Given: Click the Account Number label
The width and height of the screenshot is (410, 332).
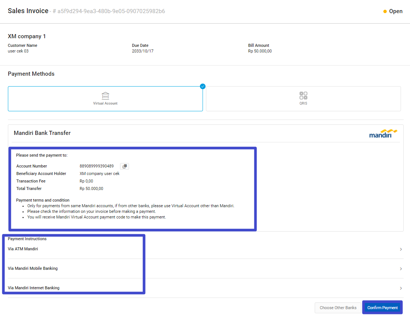Looking at the screenshot, I should pyautogui.click(x=32, y=166).
